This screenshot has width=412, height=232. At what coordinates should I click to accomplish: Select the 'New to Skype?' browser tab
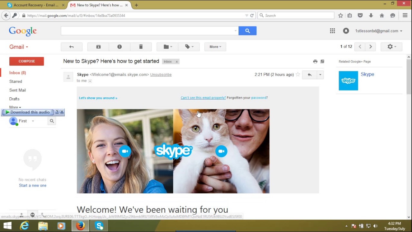99,5
